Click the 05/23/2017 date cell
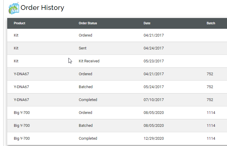Viewport: 227px width, 146px height. pos(154,61)
